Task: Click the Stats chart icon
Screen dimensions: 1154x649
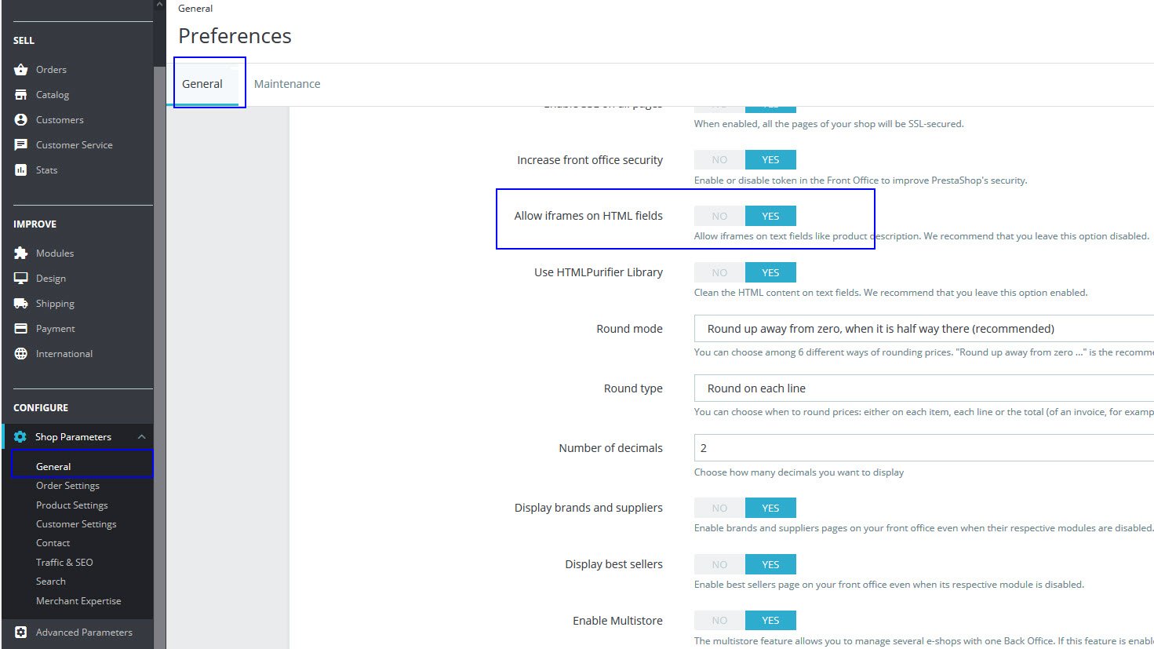Action: point(21,170)
